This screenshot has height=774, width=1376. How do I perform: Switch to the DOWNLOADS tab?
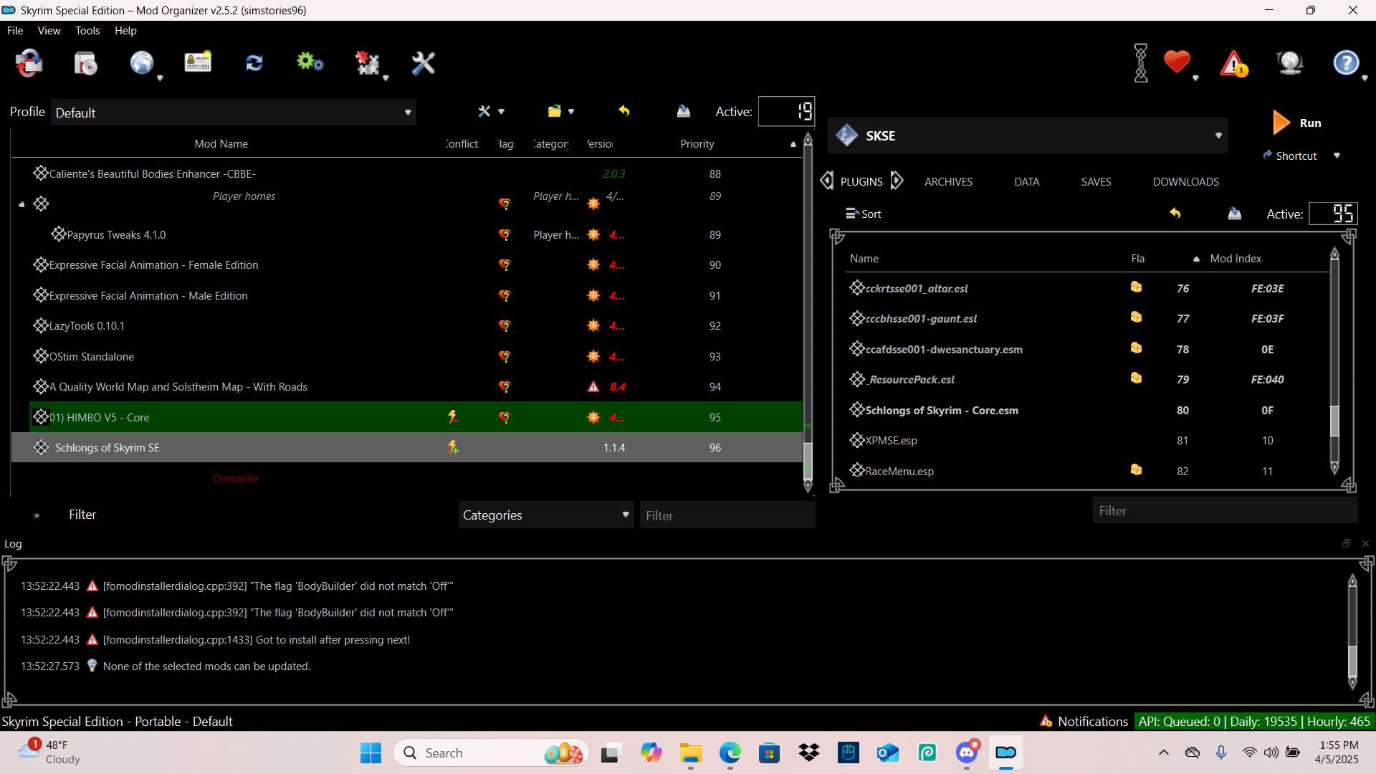point(1185,182)
